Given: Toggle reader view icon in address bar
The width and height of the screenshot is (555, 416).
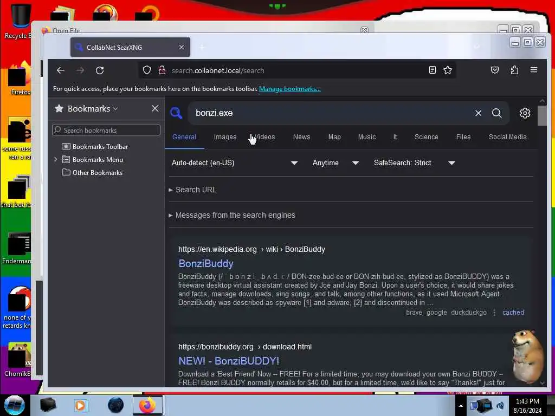Looking at the screenshot, I should (x=432, y=70).
